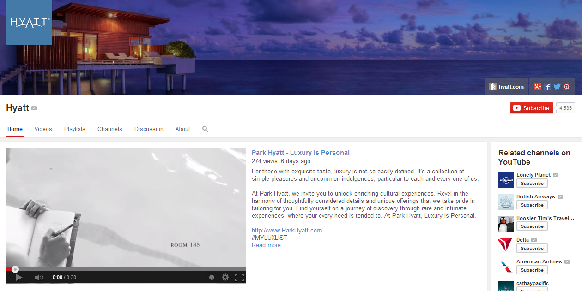582x291 pixels.
Task: Click Lonely Planet's verified badge
Action: click(x=556, y=175)
